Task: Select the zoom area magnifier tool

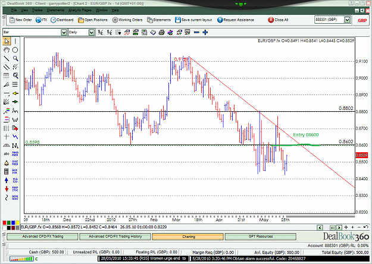Action: pos(15,76)
